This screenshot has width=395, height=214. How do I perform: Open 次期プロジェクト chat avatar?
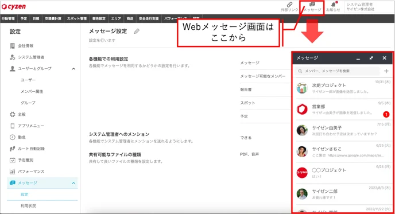point(302,88)
